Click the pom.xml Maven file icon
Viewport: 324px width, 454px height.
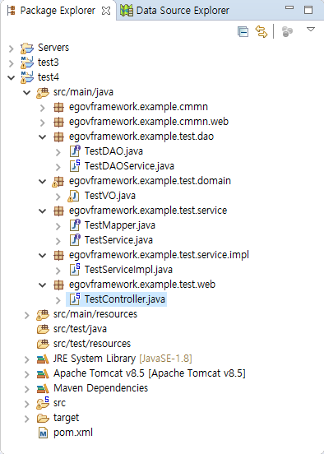(x=43, y=433)
